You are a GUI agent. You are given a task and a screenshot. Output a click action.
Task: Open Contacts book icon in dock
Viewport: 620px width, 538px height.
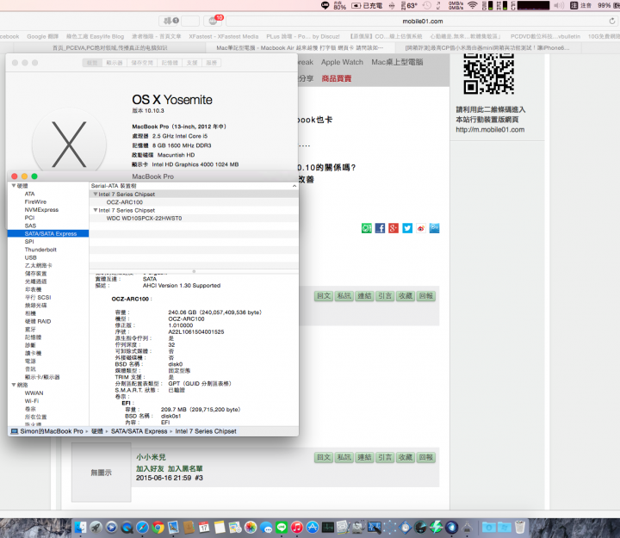click(x=189, y=527)
